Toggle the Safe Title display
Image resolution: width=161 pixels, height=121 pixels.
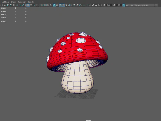pyautogui.click(x=46, y=5)
